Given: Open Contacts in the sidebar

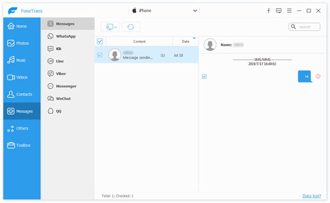Looking at the screenshot, I should click(x=22, y=94).
